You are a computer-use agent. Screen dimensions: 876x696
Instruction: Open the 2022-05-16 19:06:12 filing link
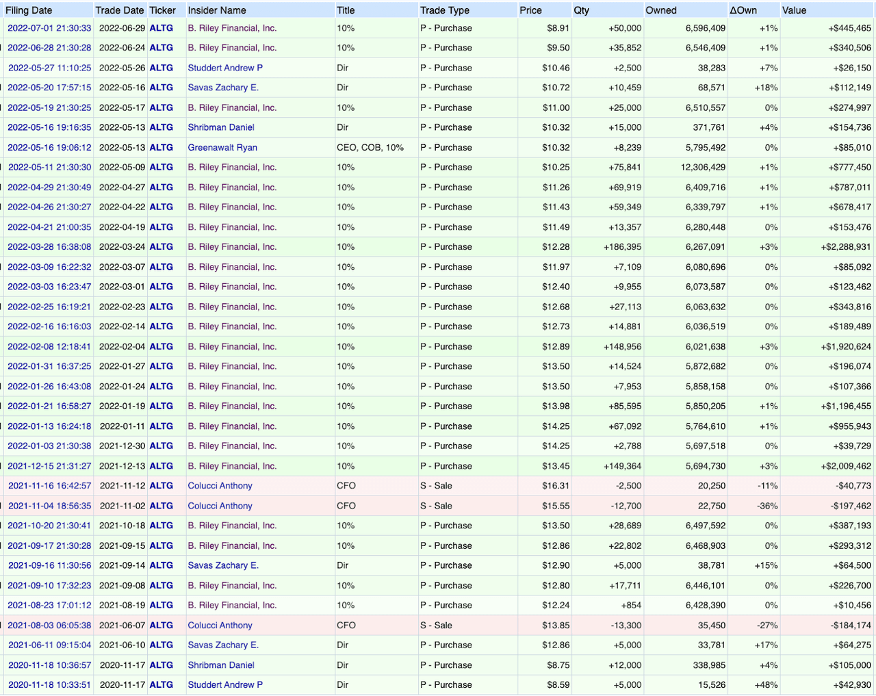click(x=49, y=147)
